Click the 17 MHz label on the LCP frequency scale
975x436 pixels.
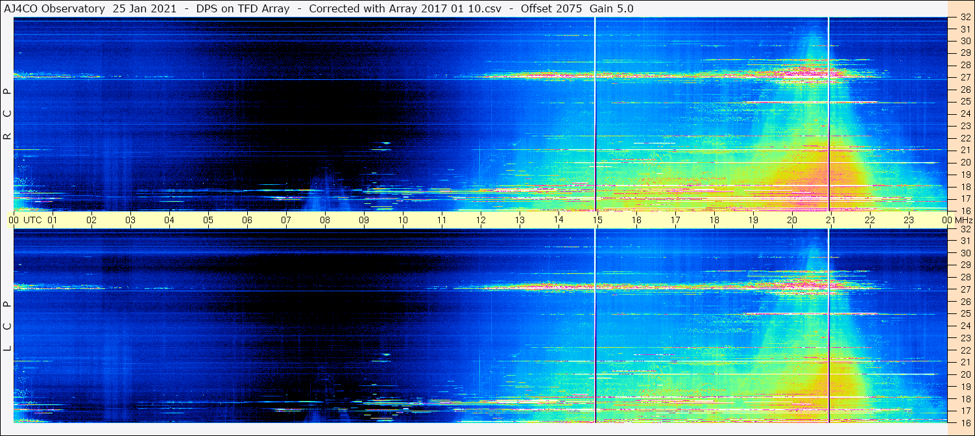[965, 411]
